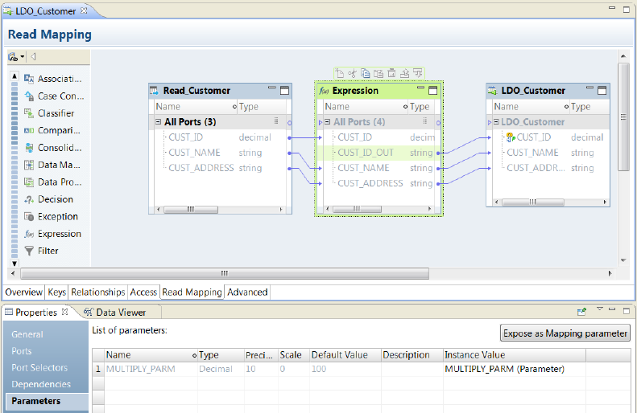Click the Cut scissors icon above Expression
637x413 pixels.
point(352,73)
